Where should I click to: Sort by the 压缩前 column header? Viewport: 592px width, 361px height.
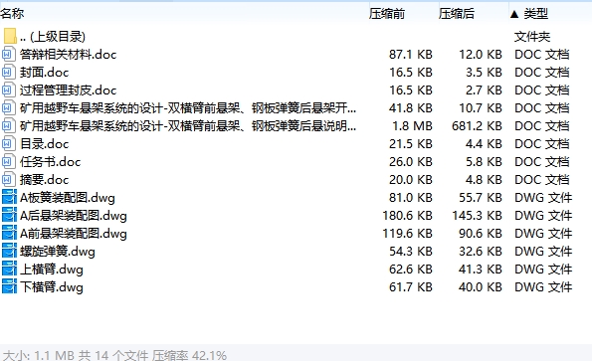[x=387, y=14]
